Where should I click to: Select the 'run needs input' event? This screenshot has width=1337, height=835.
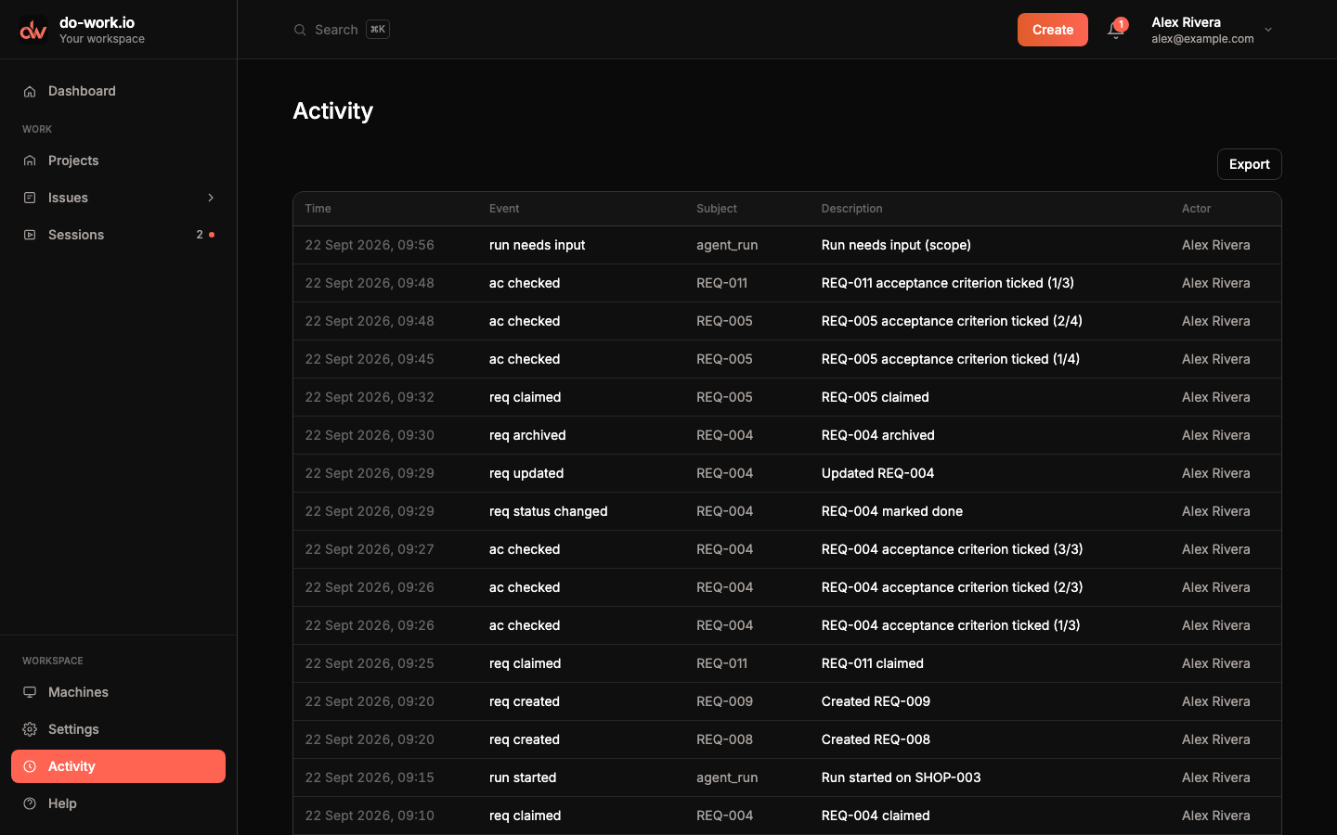coord(537,245)
